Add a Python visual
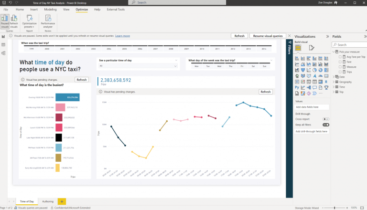 tap(297, 87)
